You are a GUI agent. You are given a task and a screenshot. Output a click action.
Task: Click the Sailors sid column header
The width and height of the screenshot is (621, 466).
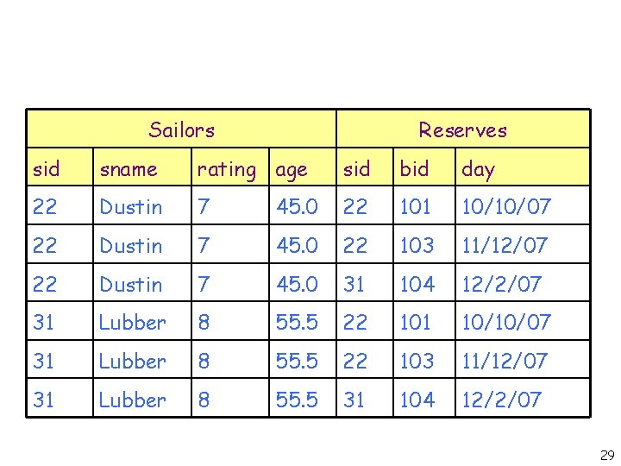[47, 169]
